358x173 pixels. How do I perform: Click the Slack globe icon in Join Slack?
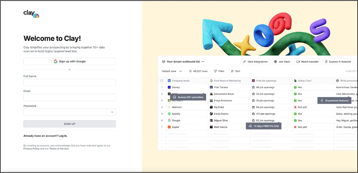276,61
